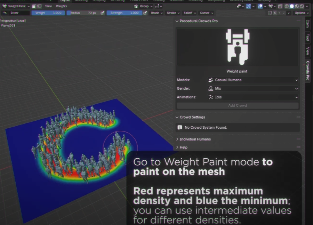Switch to rendered viewport shading

pos(302,6)
